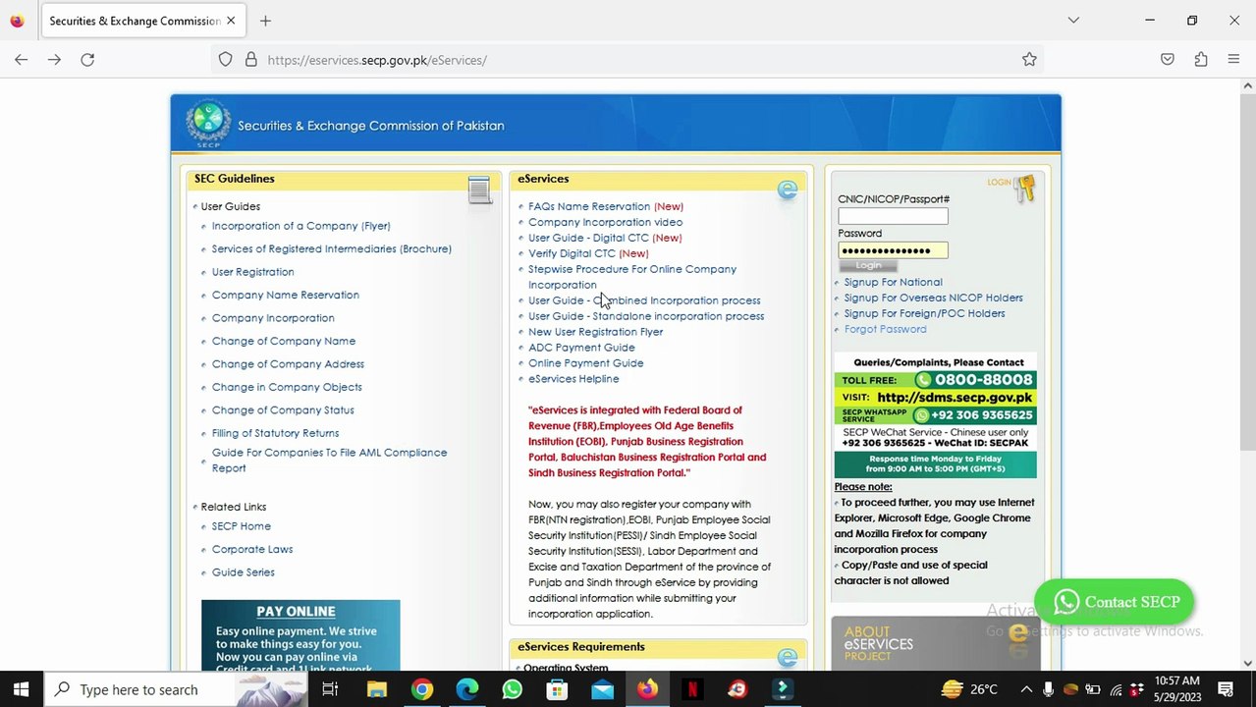This screenshot has height=707, width=1256.
Task: Open the User Registration guide
Action: [x=252, y=272]
